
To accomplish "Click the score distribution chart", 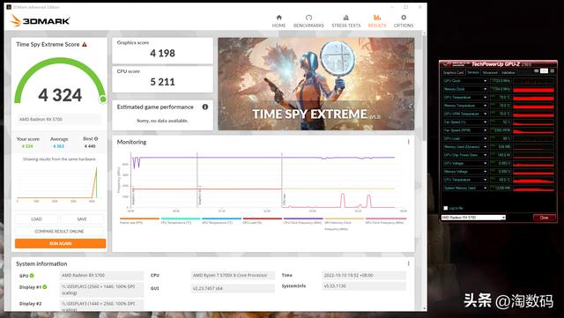I will tap(59, 184).
